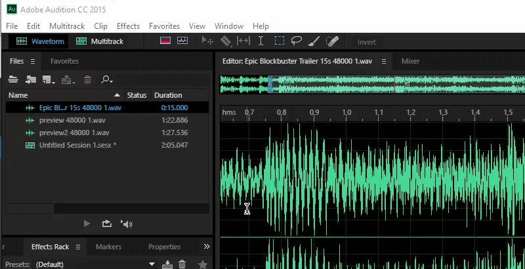Viewport: 525px width, 269px height.
Task: Open the Multitrack menu
Action: (x=67, y=26)
